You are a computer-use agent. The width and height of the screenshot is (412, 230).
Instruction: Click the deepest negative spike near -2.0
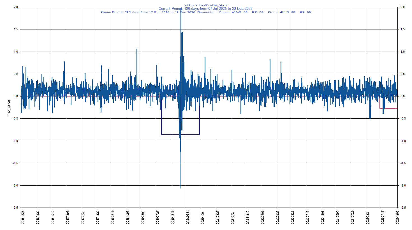(180, 187)
